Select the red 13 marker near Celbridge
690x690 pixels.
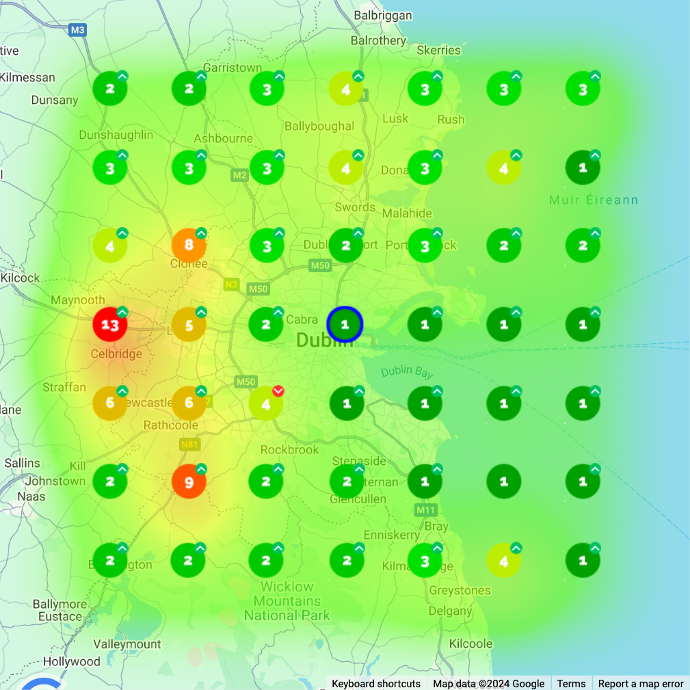coord(110,326)
